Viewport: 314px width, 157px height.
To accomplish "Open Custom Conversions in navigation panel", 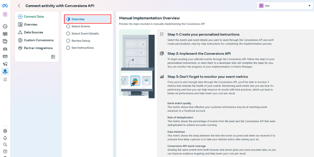I will click(36, 40).
